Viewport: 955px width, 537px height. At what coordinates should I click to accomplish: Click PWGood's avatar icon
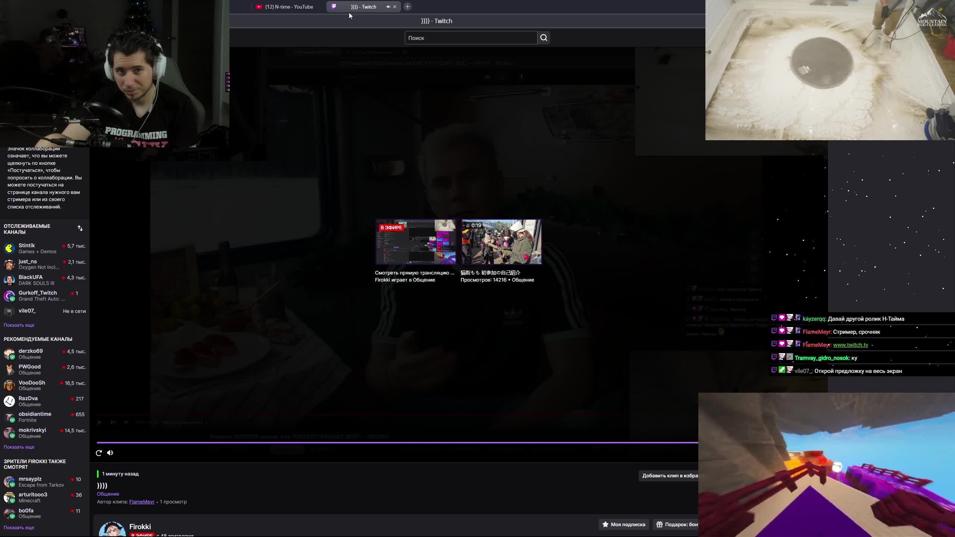tap(9, 370)
